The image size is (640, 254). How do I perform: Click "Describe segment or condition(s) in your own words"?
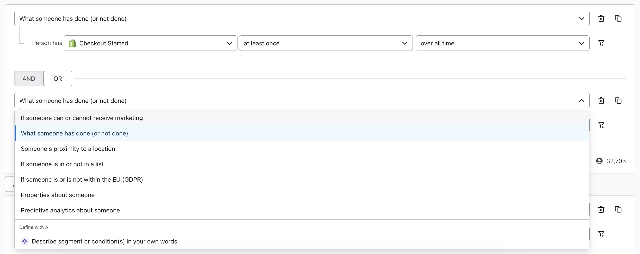click(x=105, y=241)
